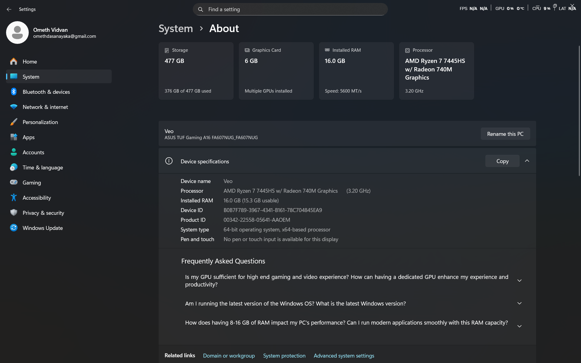Click the System monitor icon
581x363 pixels.
click(x=14, y=77)
